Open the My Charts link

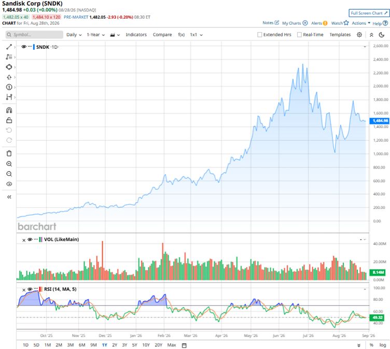click(295, 23)
